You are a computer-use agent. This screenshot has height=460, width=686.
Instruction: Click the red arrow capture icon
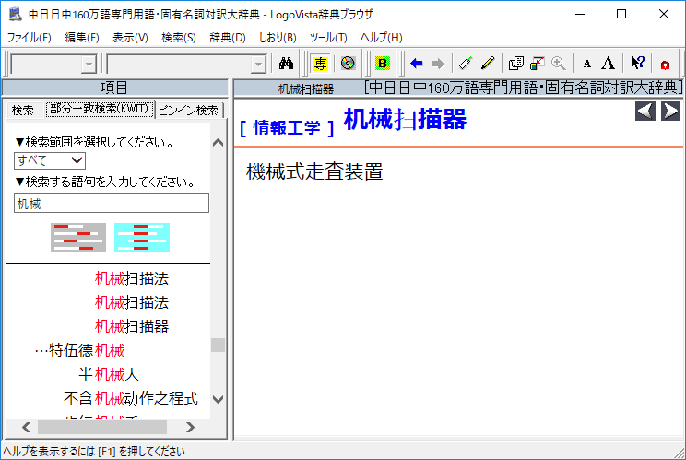point(537,64)
